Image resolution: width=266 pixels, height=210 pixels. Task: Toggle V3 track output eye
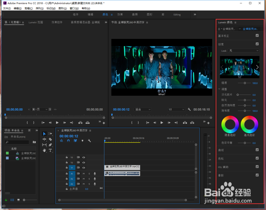[x=84, y=157]
